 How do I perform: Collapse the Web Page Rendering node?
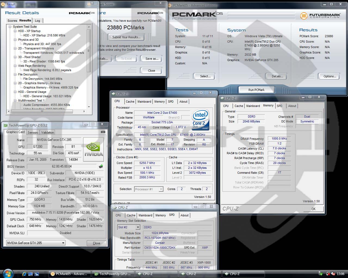(x=15, y=66)
